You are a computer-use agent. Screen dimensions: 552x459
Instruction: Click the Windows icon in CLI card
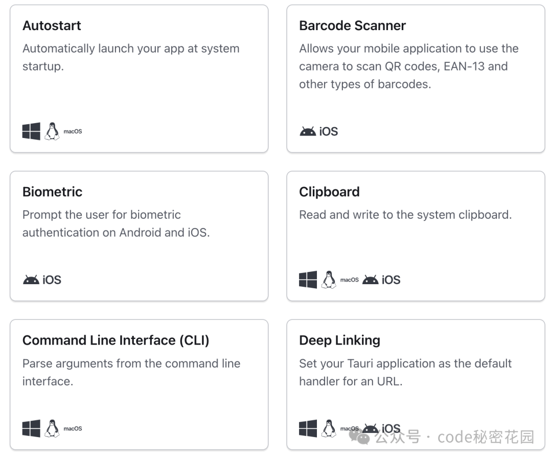(x=31, y=428)
